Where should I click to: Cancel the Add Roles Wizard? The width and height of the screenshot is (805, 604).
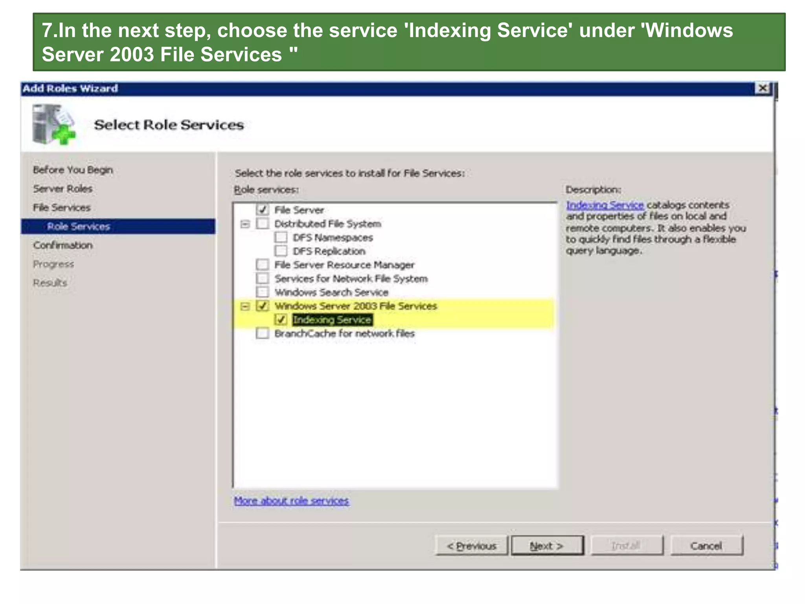(x=706, y=546)
